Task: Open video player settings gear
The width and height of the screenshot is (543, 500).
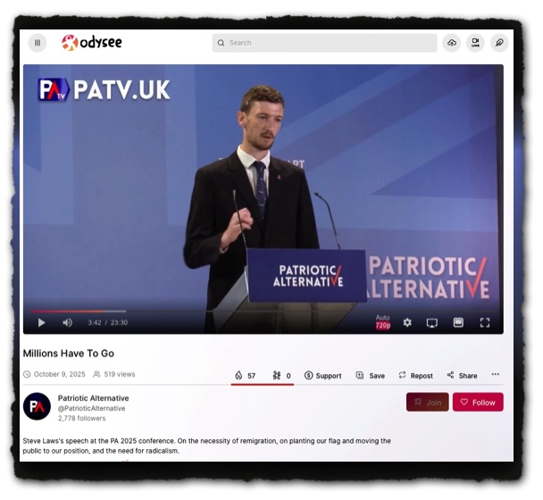Action: point(407,322)
